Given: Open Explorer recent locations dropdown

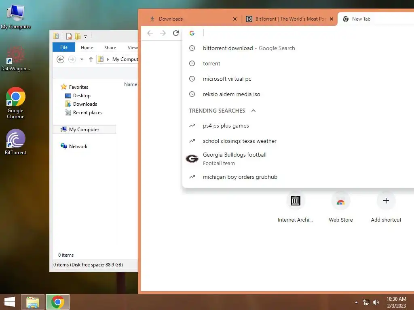Looking at the screenshot, I should coord(82,59).
